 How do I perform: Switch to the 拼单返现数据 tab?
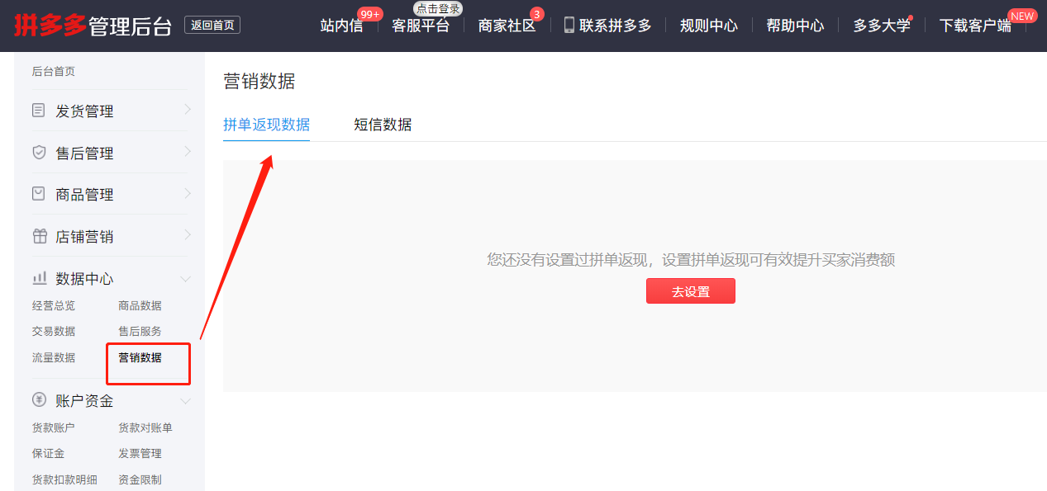tap(266, 125)
